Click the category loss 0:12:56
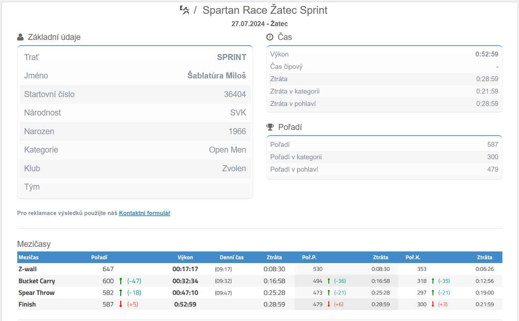The image size is (519, 321). 485,281
